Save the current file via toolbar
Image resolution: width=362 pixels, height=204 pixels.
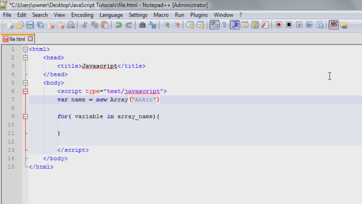[30, 25]
